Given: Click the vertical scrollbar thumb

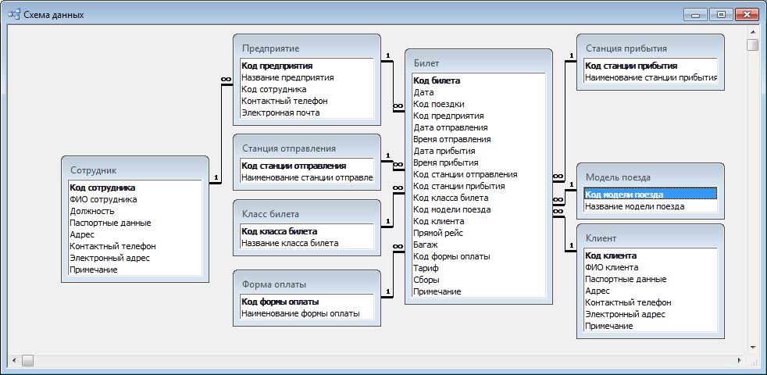Looking at the screenshot, I should 752,45.
